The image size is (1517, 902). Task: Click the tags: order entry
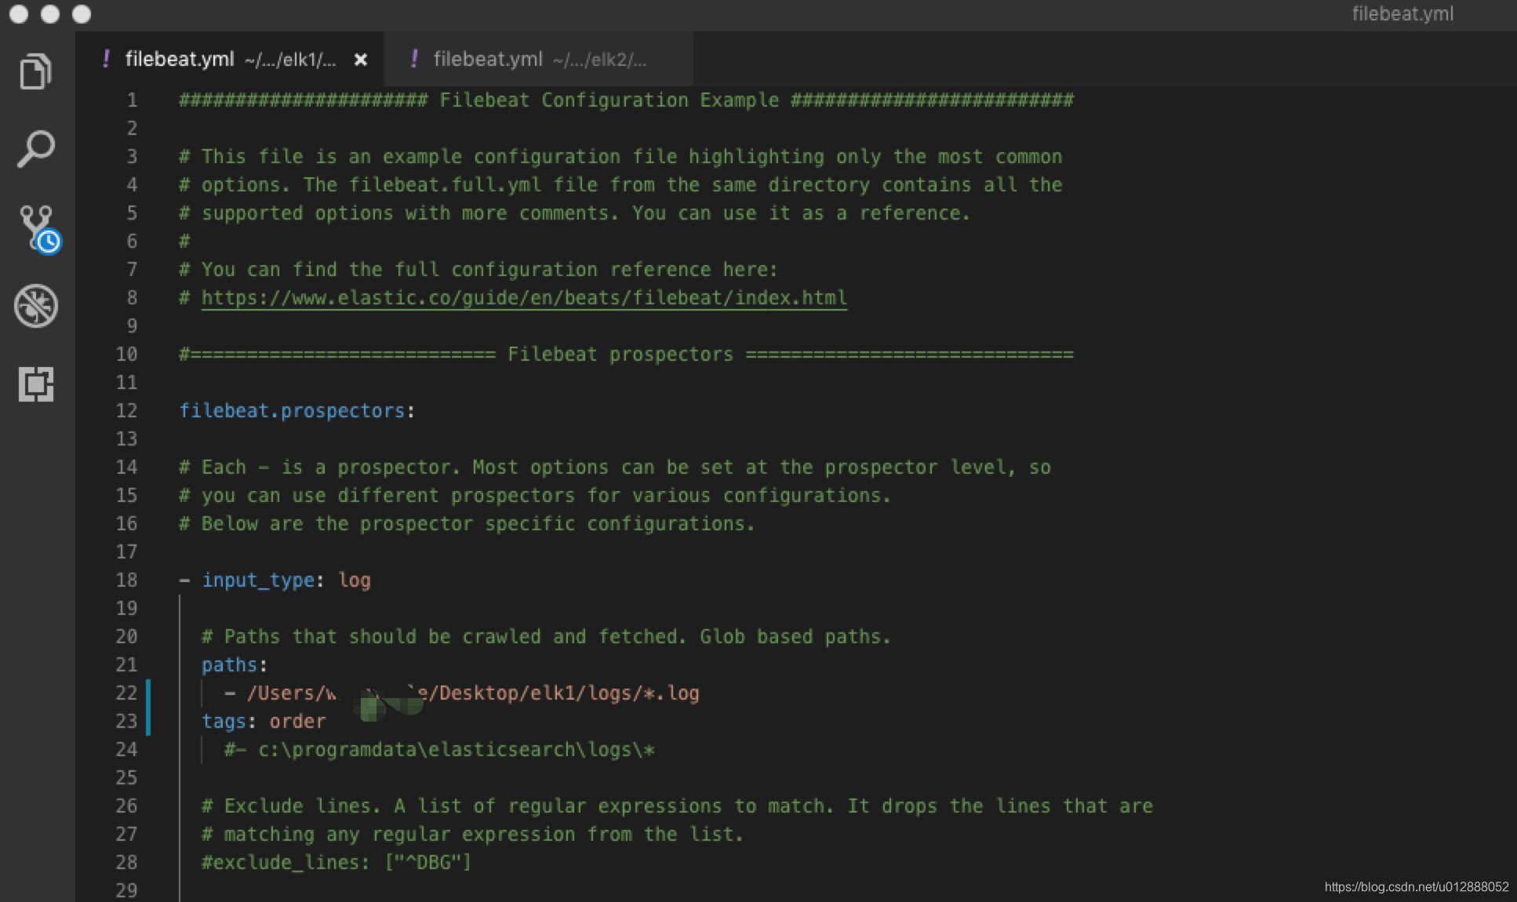pyautogui.click(x=264, y=722)
